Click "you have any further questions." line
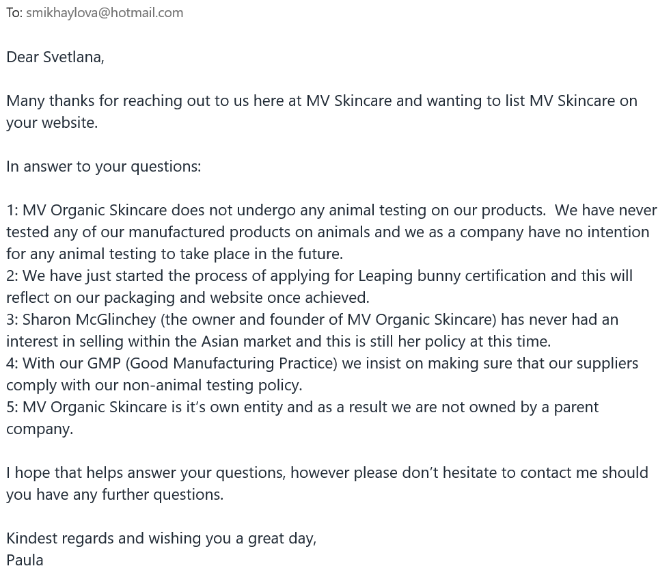The width and height of the screenshot is (671, 577). click(x=115, y=494)
